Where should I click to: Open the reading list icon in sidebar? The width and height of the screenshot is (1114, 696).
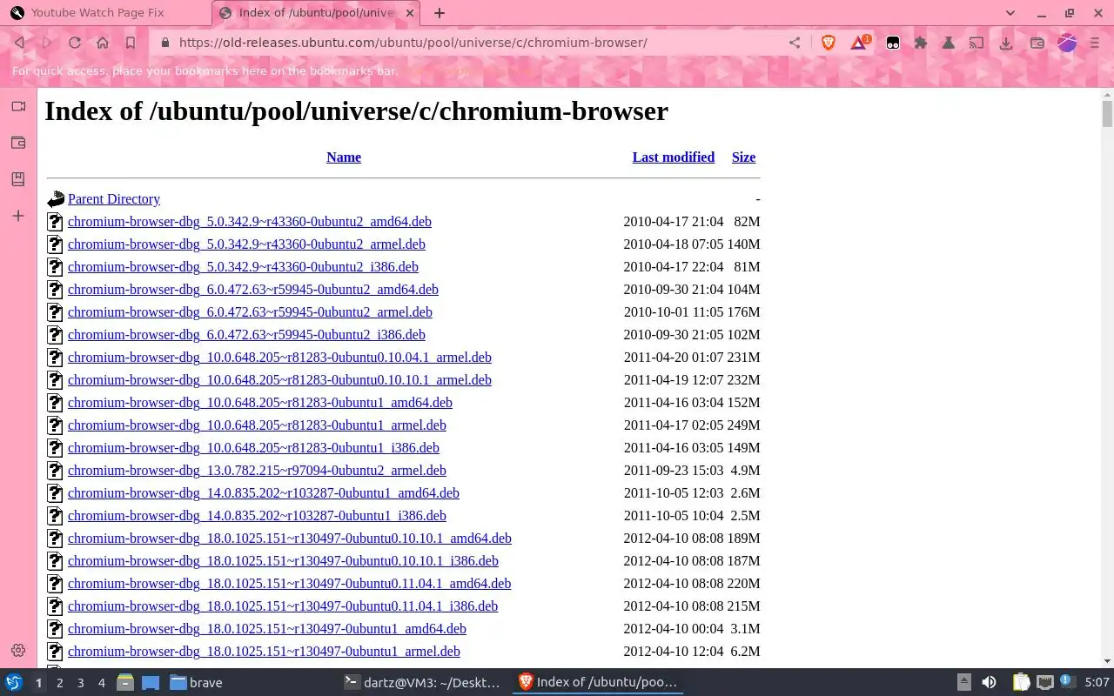click(x=18, y=179)
